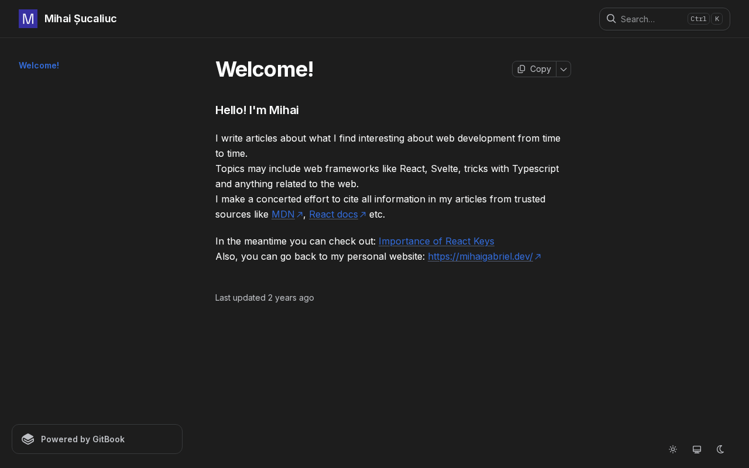Select system theme monitor icon

click(697, 449)
